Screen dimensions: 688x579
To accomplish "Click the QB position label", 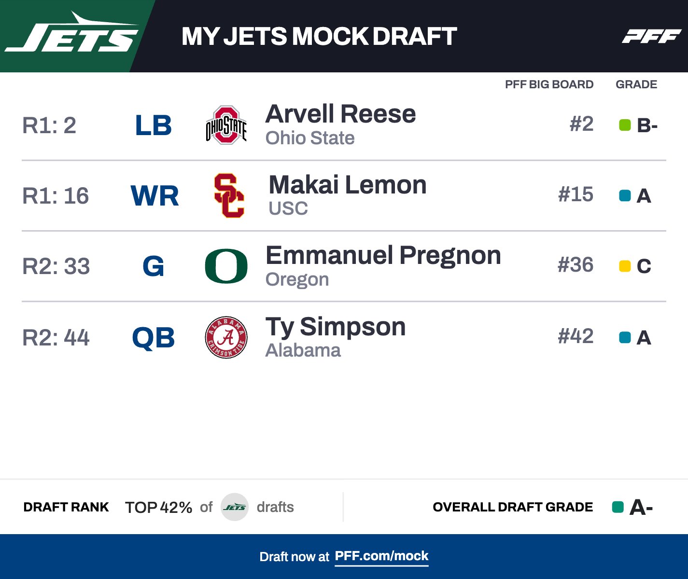I will pyautogui.click(x=153, y=338).
